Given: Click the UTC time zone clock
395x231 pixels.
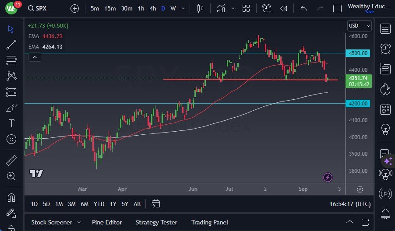Looking at the screenshot, I should pos(349,204).
